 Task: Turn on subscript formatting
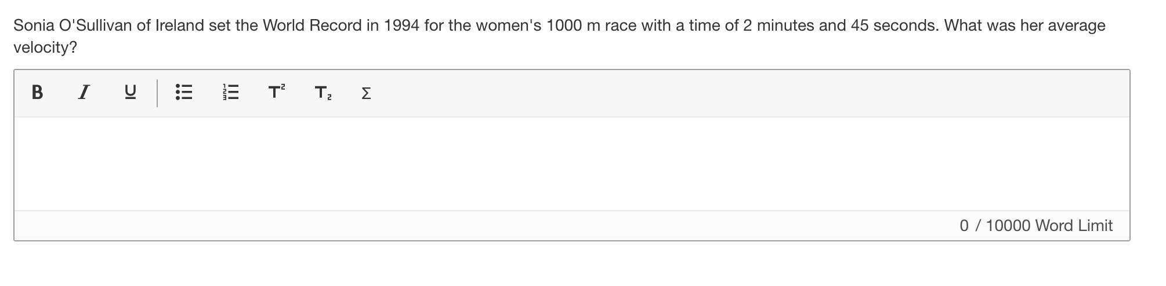pos(323,93)
